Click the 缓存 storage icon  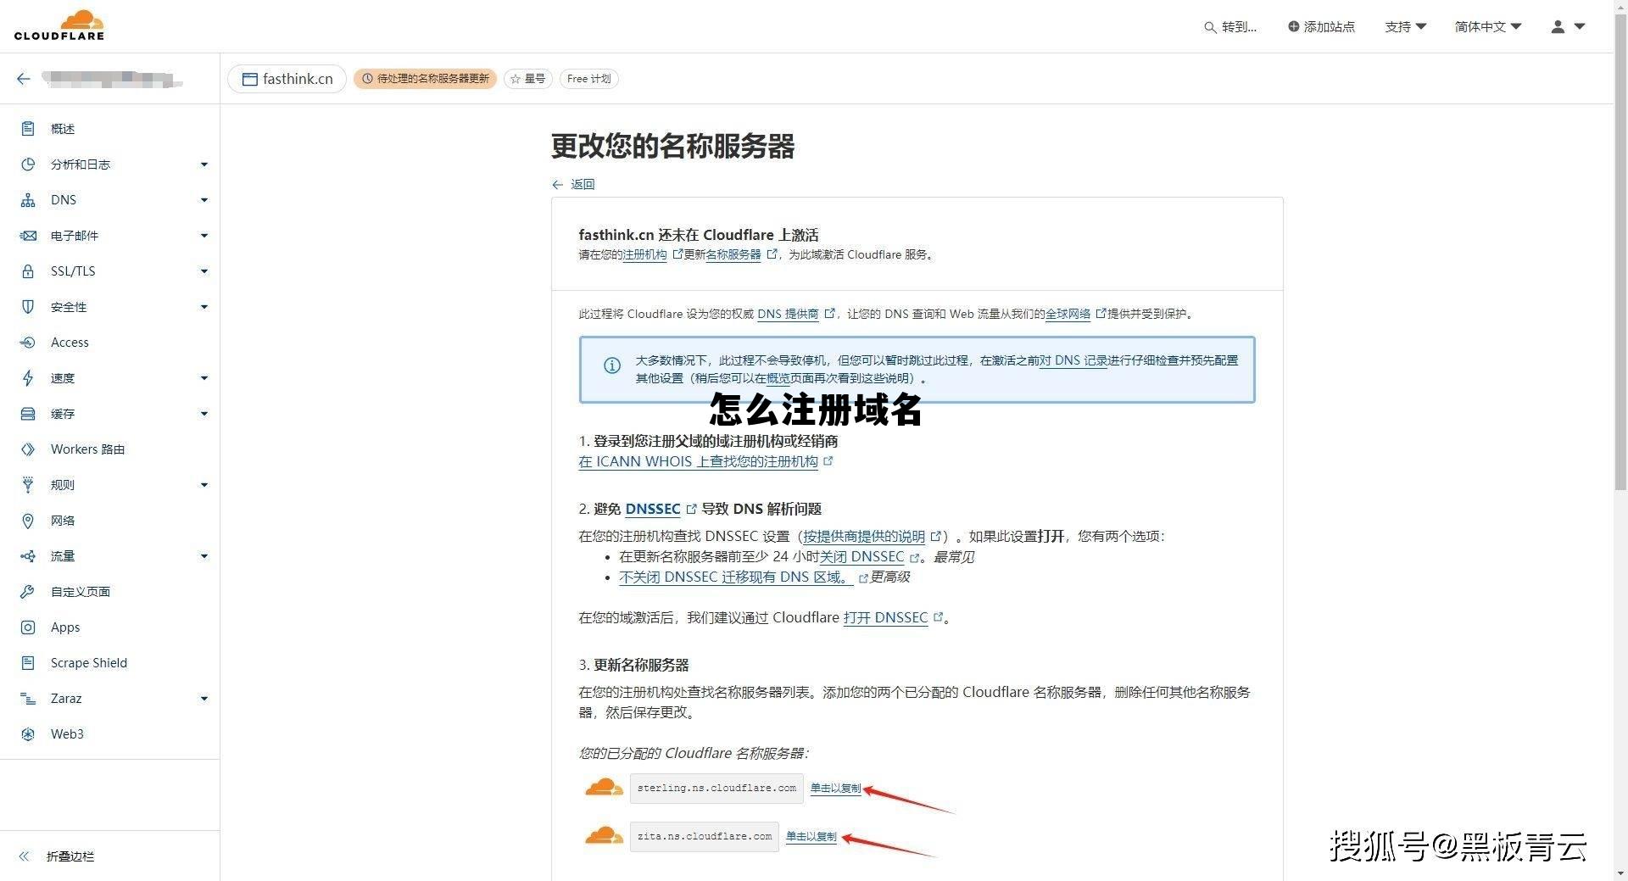[28, 414]
